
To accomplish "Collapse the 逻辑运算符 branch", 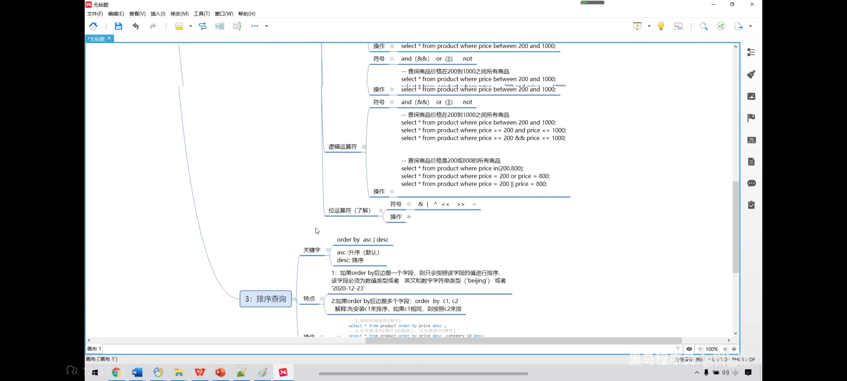I will (364, 147).
